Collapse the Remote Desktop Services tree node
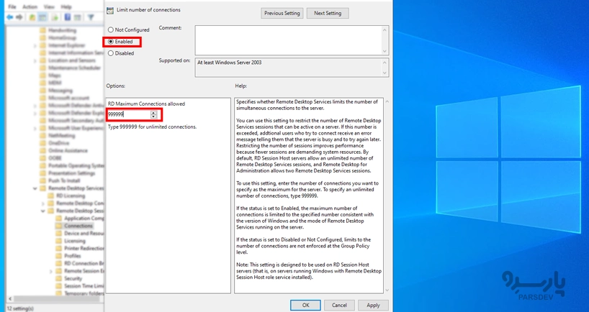The height and width of the screenshot is (312, 589). tap(33, 188)
